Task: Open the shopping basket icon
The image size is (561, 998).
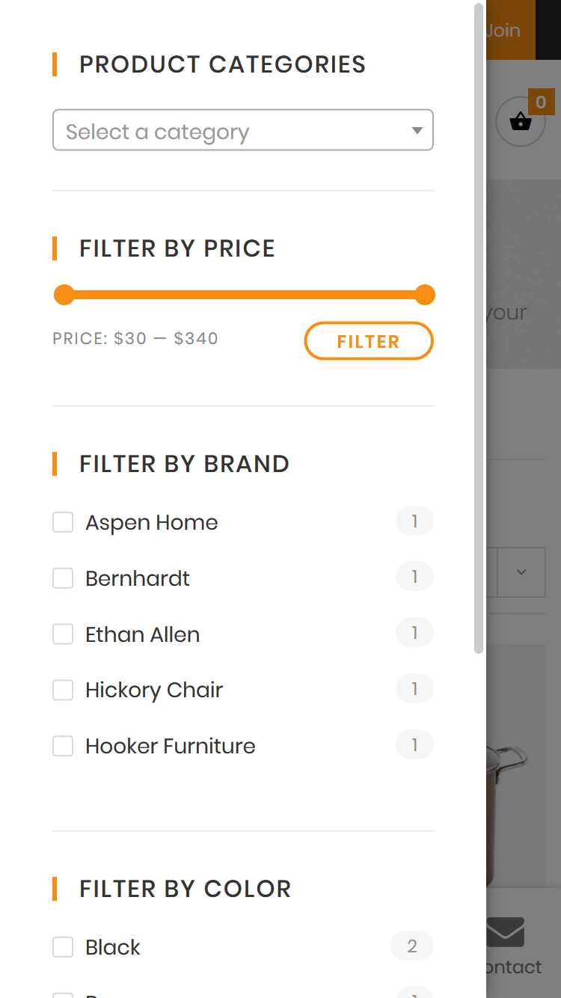Action: coord(521,121)
